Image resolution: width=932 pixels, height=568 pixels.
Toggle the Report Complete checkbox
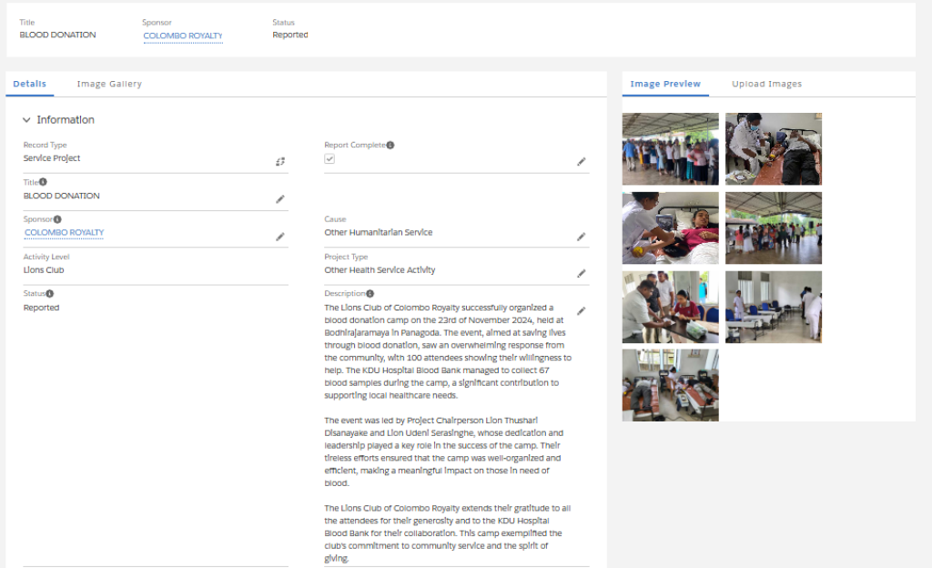point(329,158)
